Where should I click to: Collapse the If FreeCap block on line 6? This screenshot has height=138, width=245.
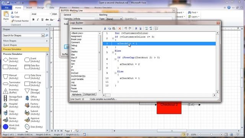tap(115, 59)
